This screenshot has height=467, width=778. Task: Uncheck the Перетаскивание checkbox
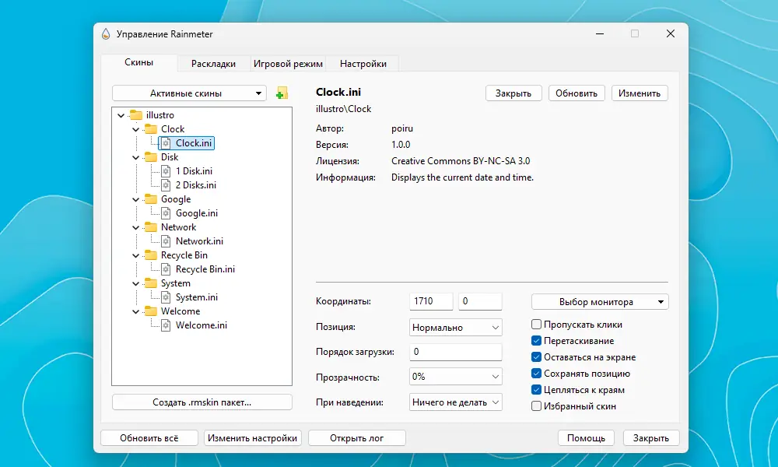[x=536, y=341]
